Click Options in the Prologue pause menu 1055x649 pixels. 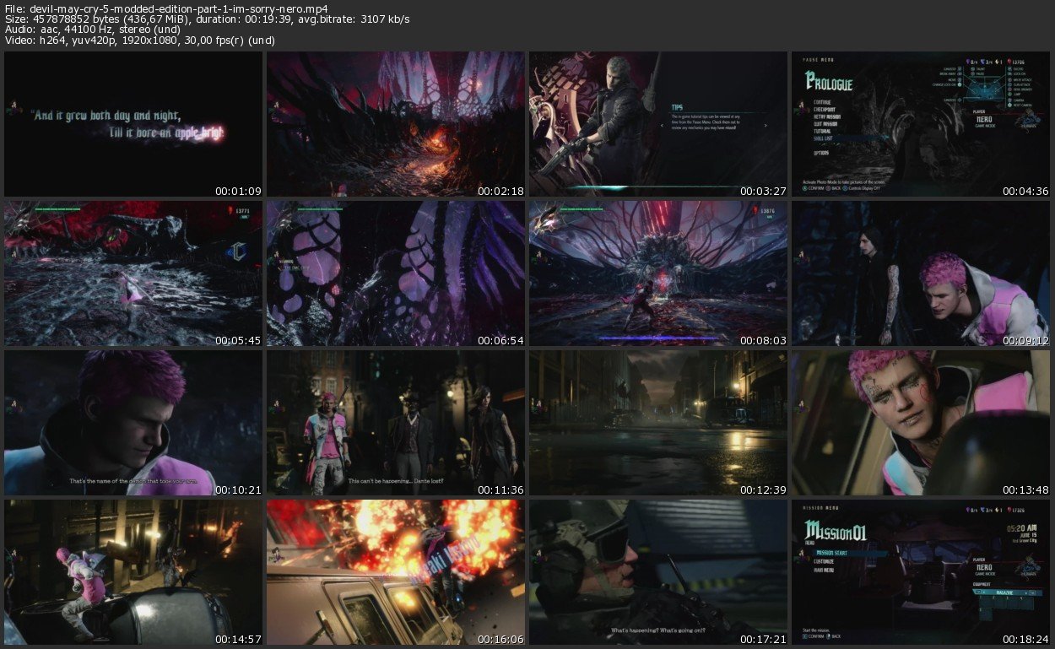(x=822, y=154)
